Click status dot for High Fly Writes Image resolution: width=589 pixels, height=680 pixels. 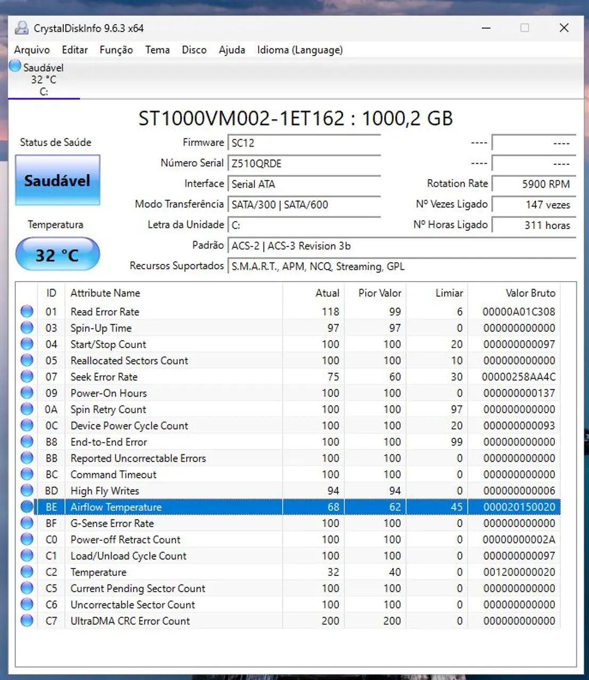pos(27,490)
